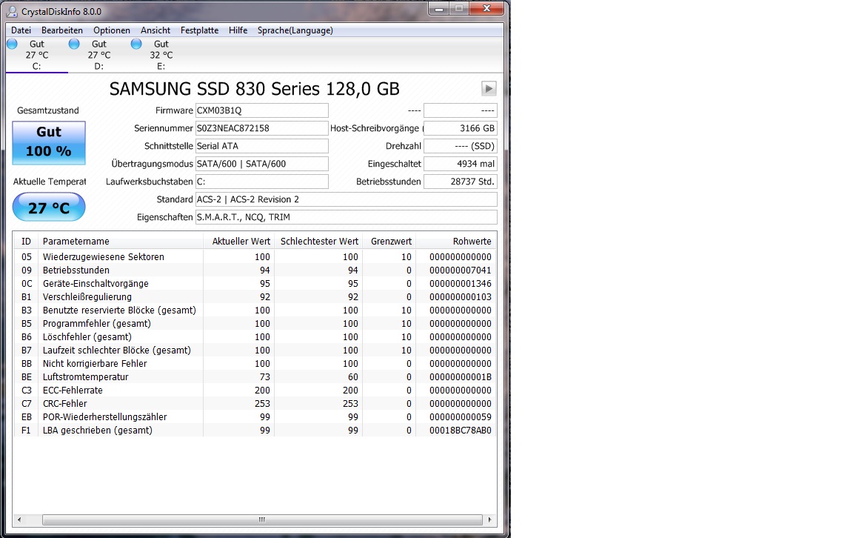853x538 pixels.
Task: Open the Hilfe menu
Action: click(x=238, y=30)
